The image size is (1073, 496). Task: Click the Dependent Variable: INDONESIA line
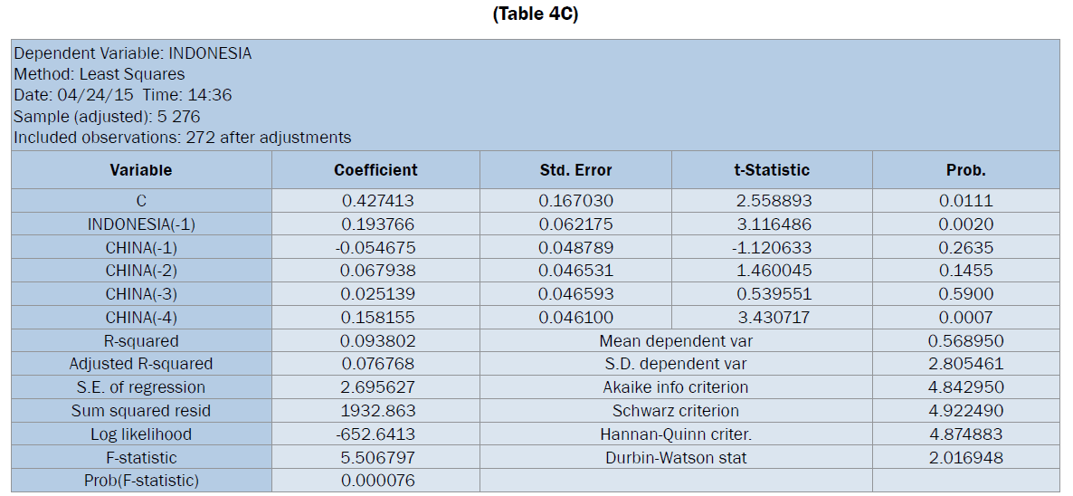pos(133,53)
